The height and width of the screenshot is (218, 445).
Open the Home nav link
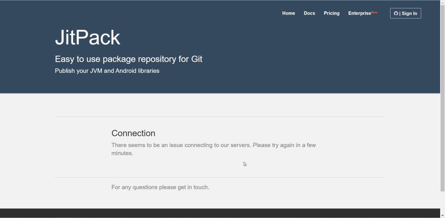[289, 13]
